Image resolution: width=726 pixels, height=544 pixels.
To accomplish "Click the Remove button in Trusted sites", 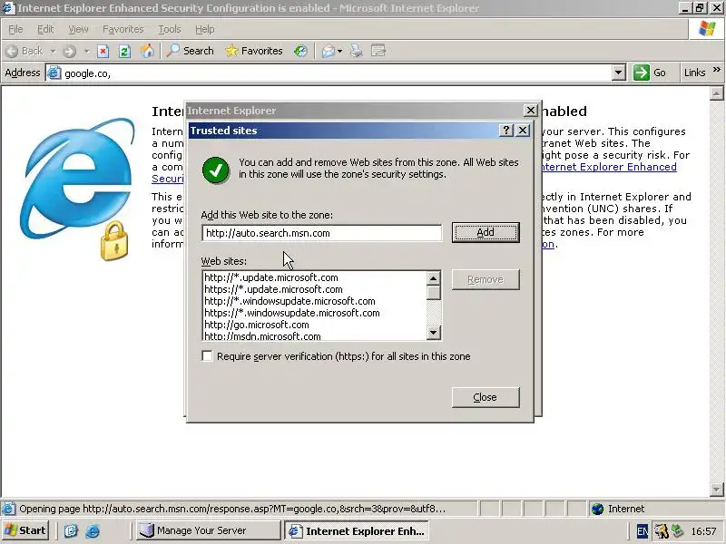I will point(486,279).
